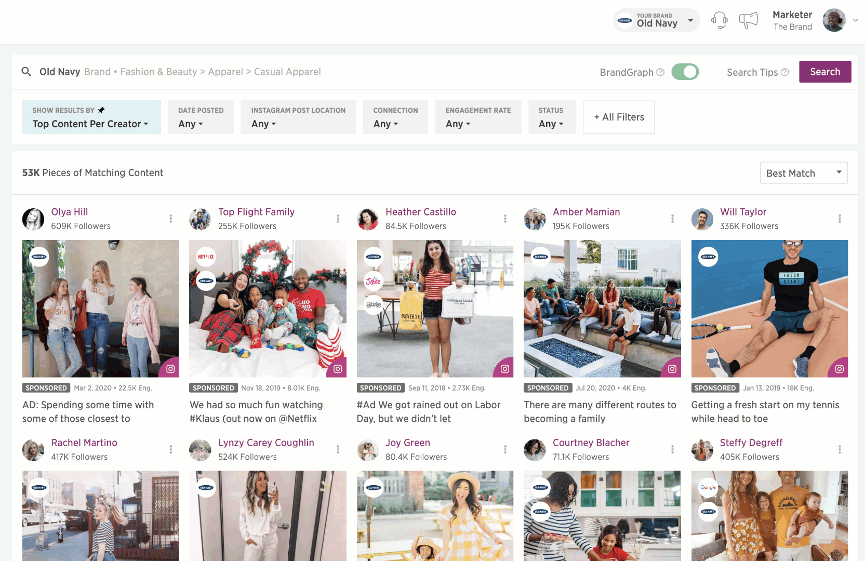Click Instagram icon on Will Taylor post
The height and width of the screenshot is (561, 865).
[x=840, y=369]
